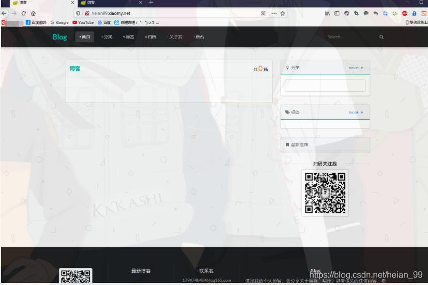Click the 最新博客 footer heading
This screenshot has height=285, width=428.
[x=141, y=271]
